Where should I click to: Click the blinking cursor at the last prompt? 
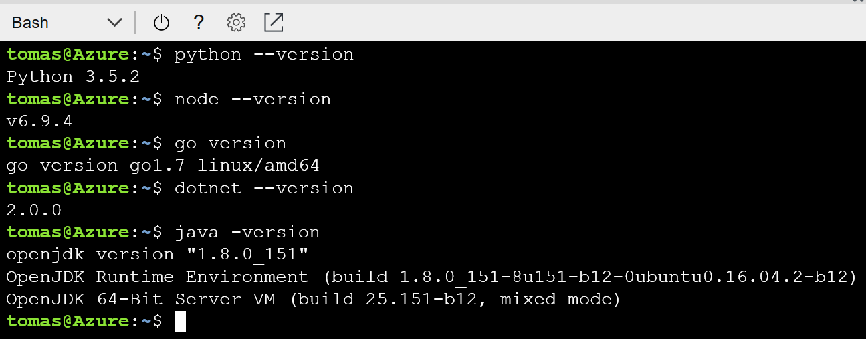[180, 322]
